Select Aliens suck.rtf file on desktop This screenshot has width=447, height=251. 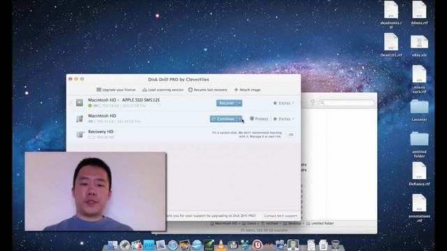[419, 79]
